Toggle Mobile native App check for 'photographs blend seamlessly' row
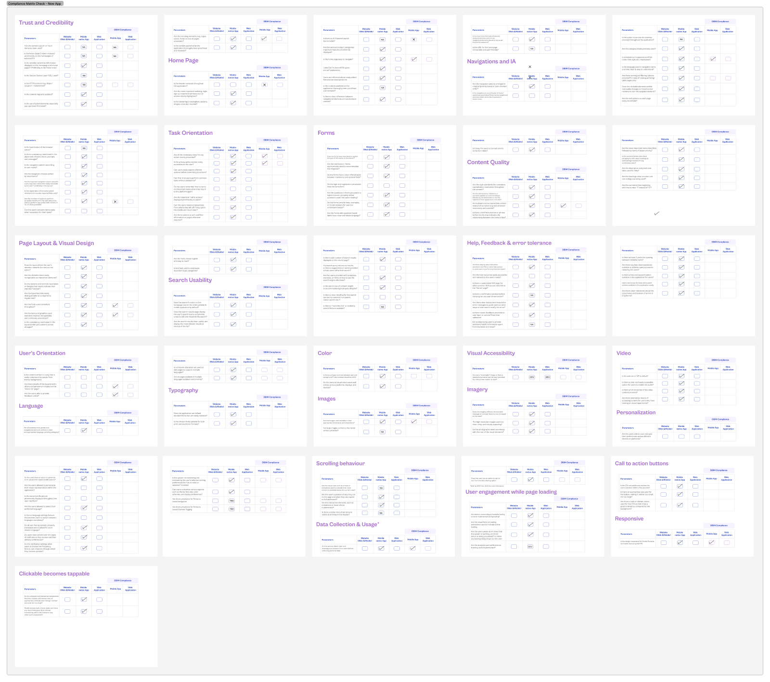The image size is (770, 682). coord(532,431)
